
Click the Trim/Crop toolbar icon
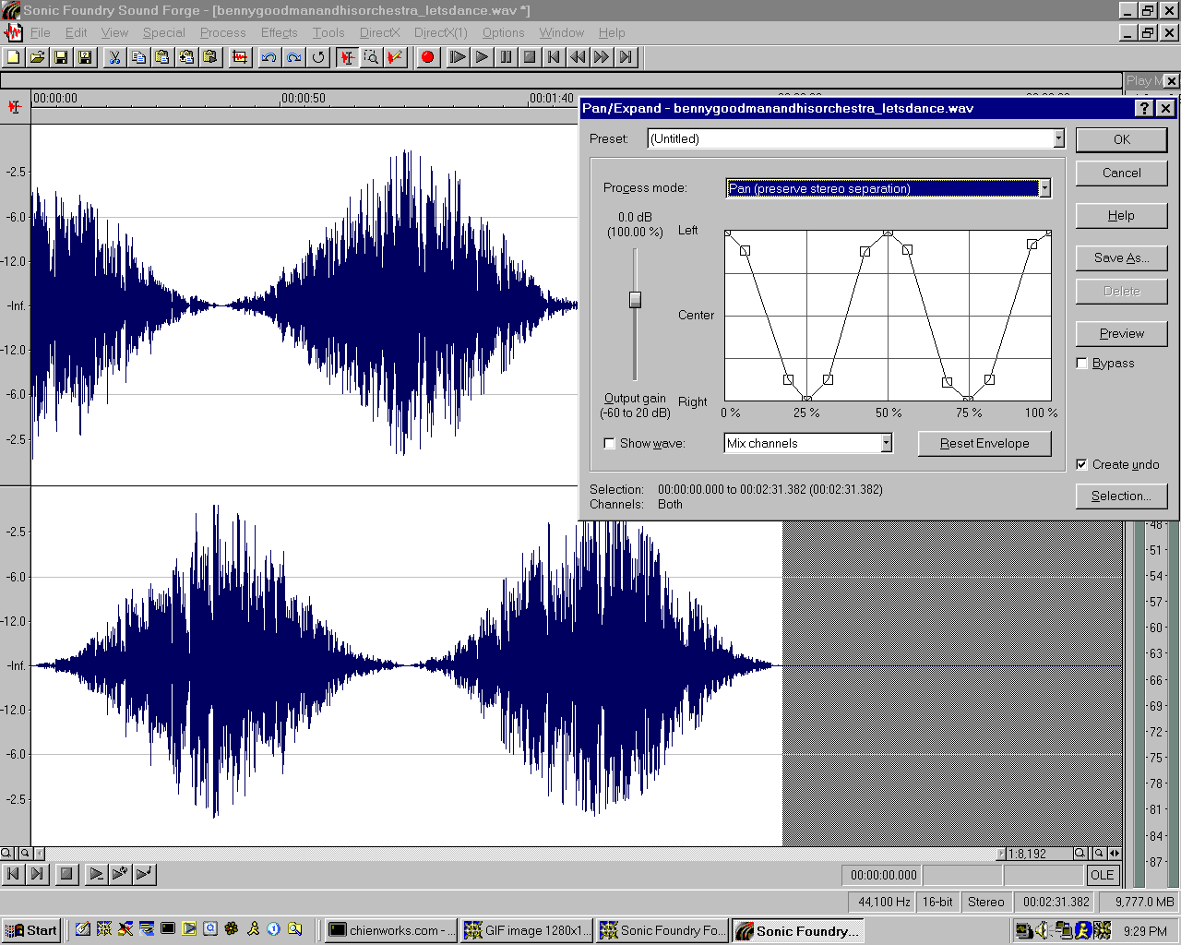[240, 57]
